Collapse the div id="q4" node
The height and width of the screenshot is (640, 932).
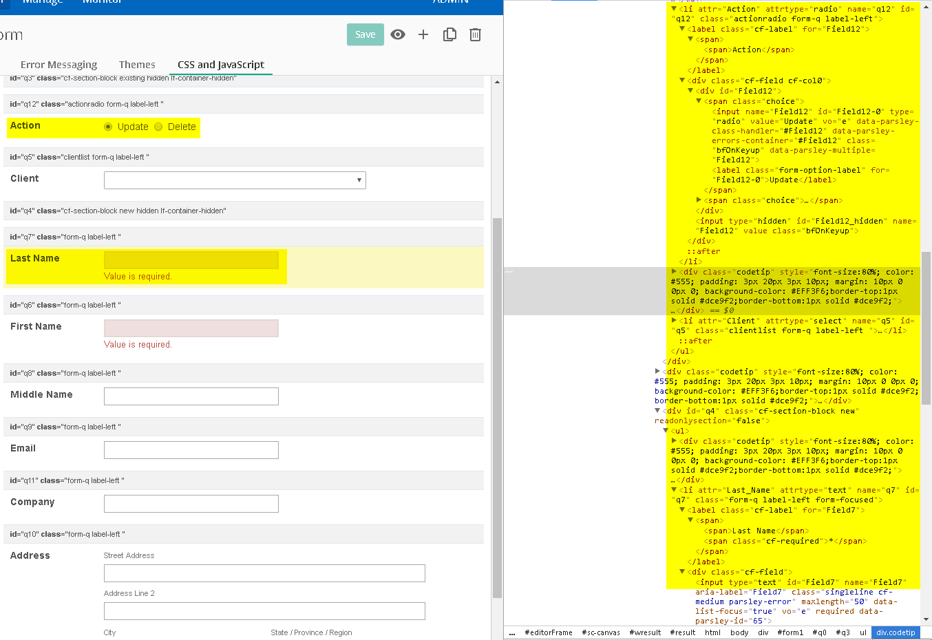pos(658,411)
